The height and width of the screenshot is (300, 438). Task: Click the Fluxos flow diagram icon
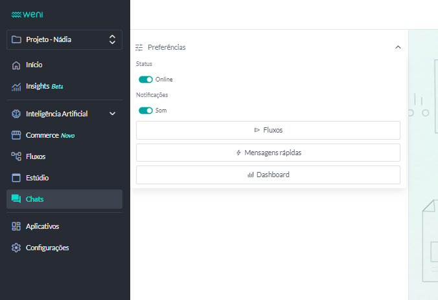point(17,156)
